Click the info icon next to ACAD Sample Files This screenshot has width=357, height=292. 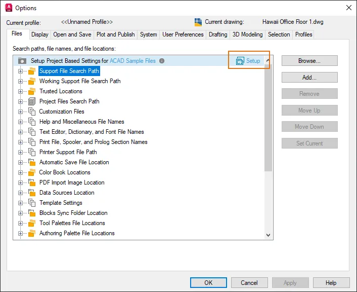click(x=162, y=61)
